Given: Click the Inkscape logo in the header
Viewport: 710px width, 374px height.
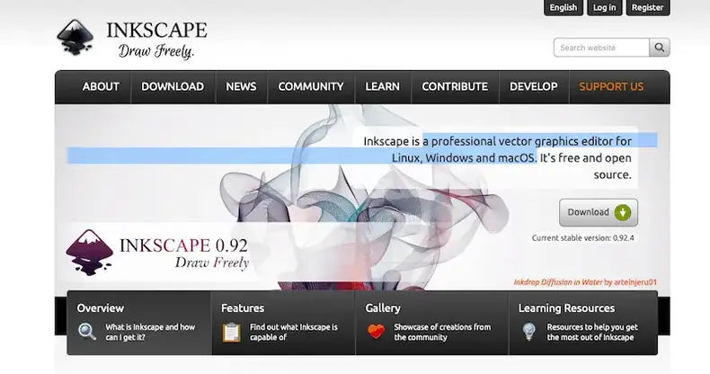Looking at the screenshot, I should (76, 38).
